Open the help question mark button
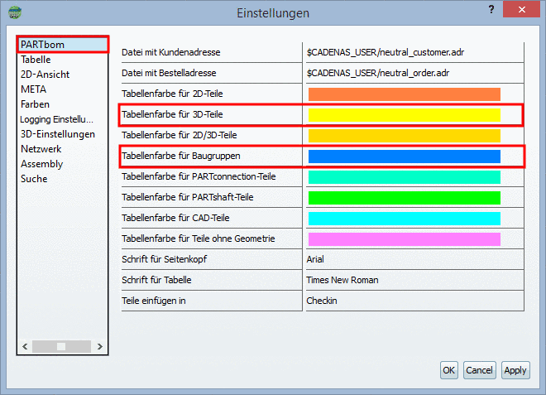546x395 pixels. [x=491, y=9]
